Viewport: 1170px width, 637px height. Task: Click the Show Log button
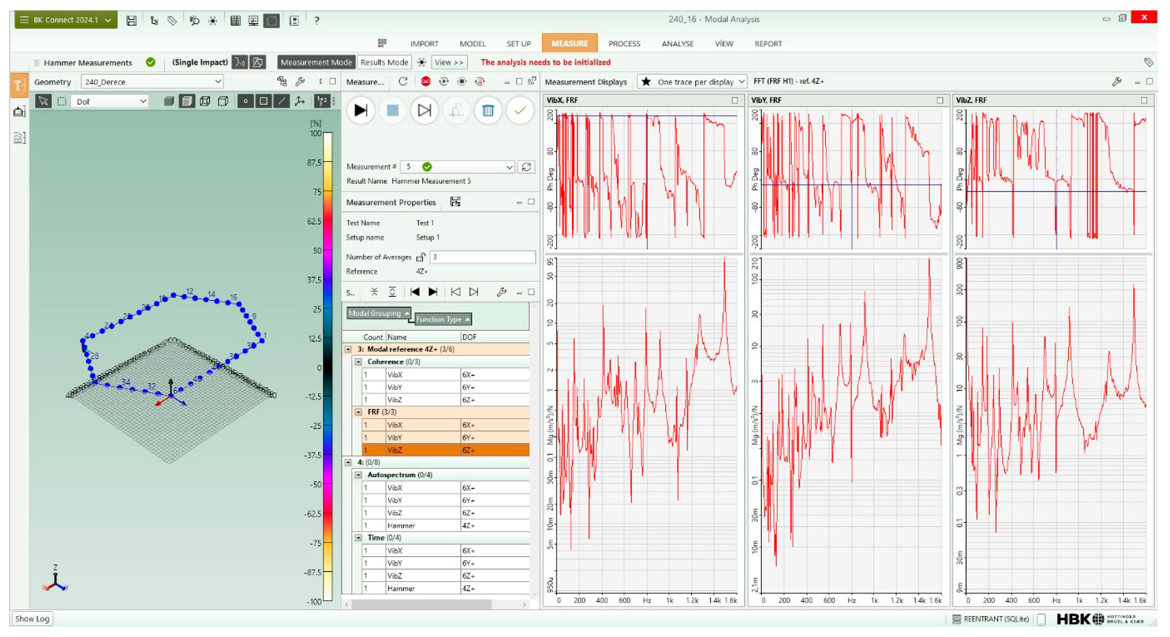pyautogui.click(x=32, y=619)
